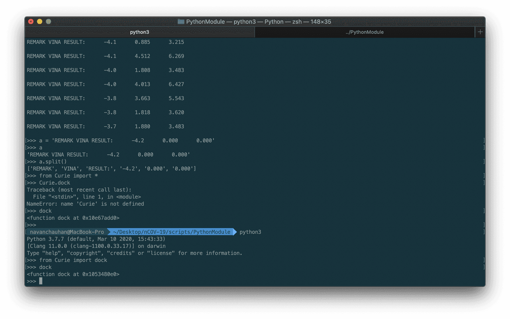Click the '[Clang 11.0.0 (clang-1100.0.33.17)] on darwin' line
The width and height of the screenshot is (510, 319).
pyautogui.click(x=96, y=246)
